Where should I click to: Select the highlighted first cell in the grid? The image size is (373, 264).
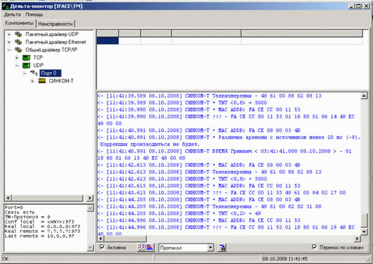tap(107, 40)
